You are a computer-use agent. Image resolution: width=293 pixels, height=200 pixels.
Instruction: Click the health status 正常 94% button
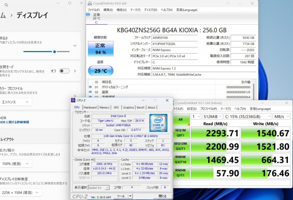pos(101,49)
